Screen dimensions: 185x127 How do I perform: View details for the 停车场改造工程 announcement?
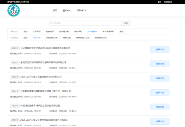[x=160, y=107]
